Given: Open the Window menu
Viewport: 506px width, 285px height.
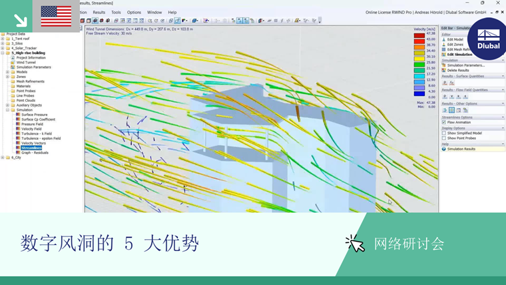Looking at the screenshot, I should coord(154,12).
